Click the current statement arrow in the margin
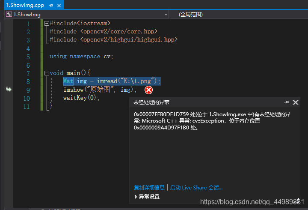Screen dimensions: 308x210 [x=9, y=89]
